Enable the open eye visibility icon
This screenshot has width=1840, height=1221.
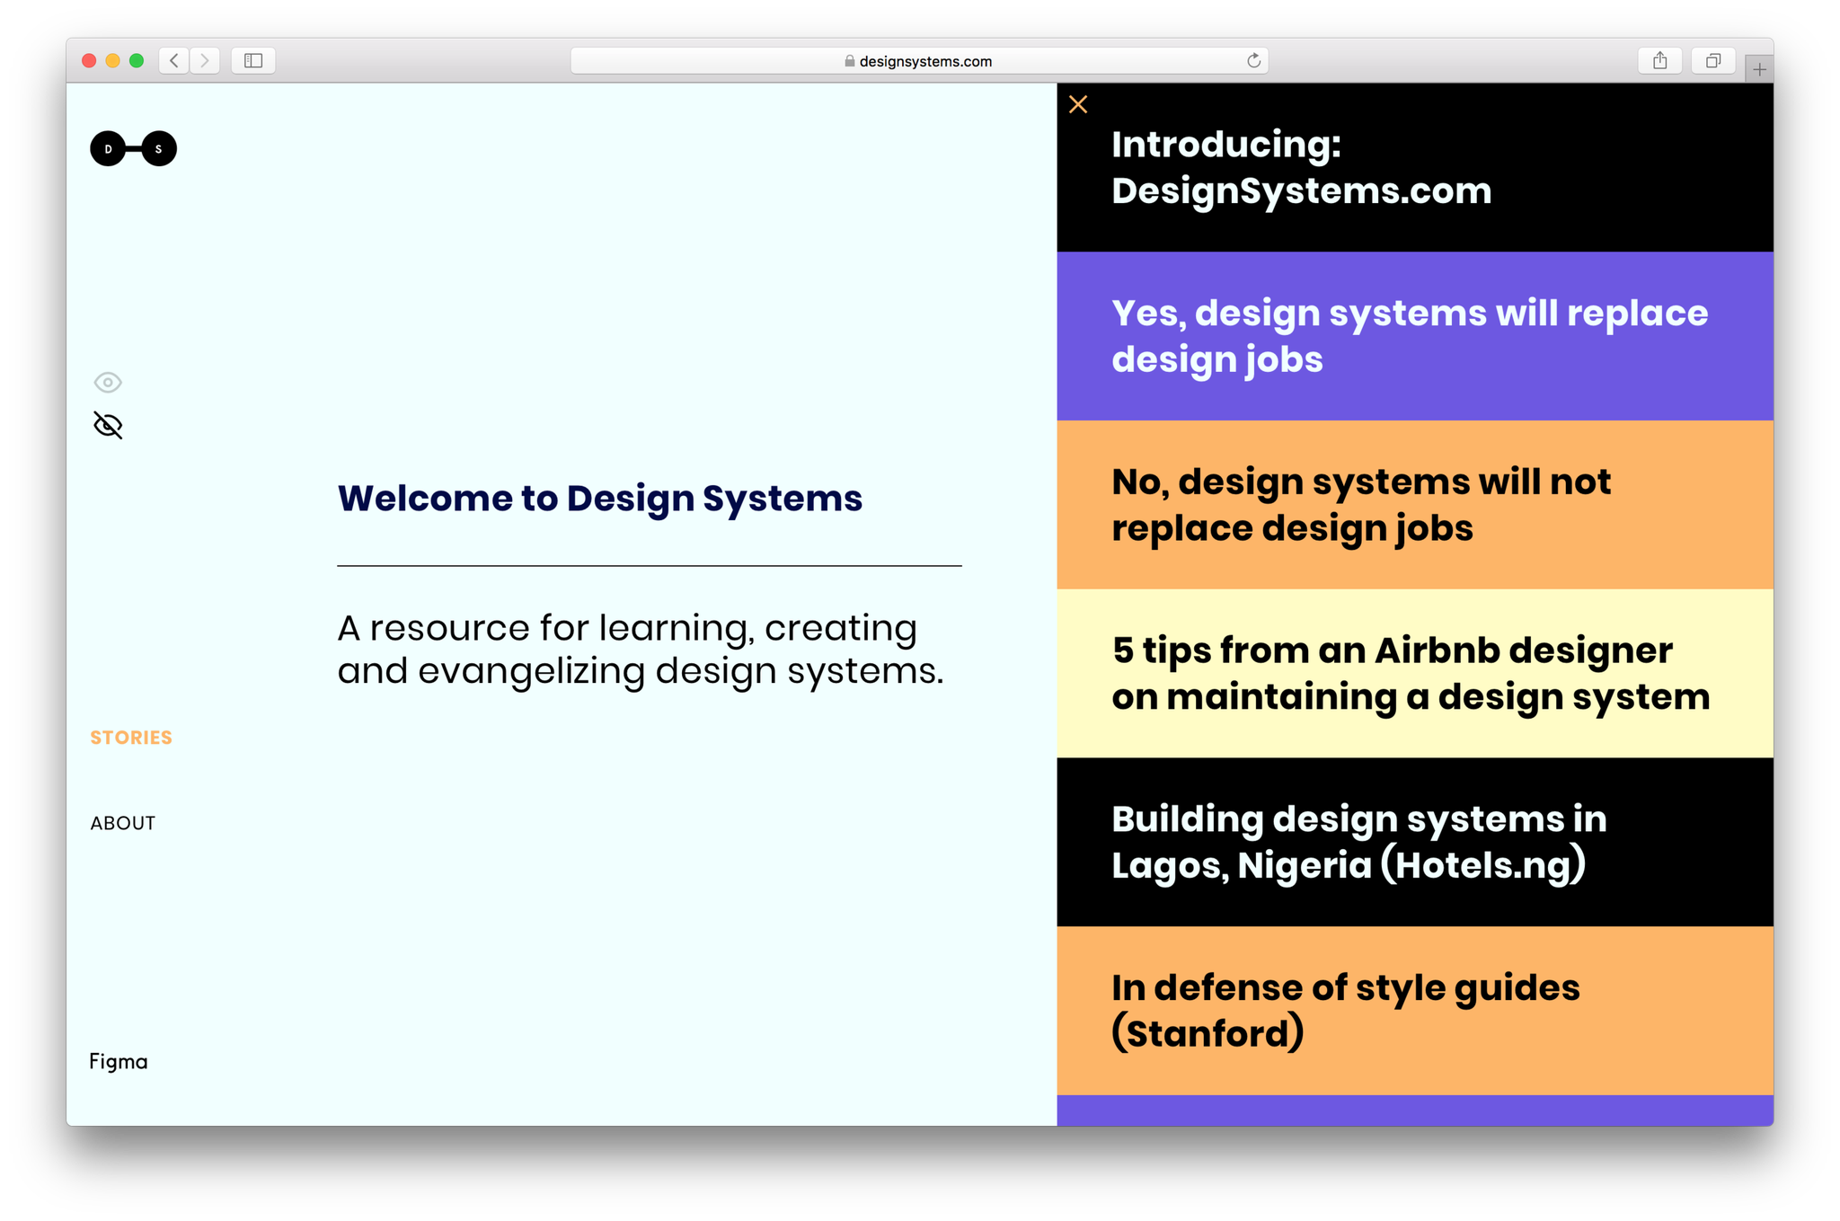[x=108, y=382]
